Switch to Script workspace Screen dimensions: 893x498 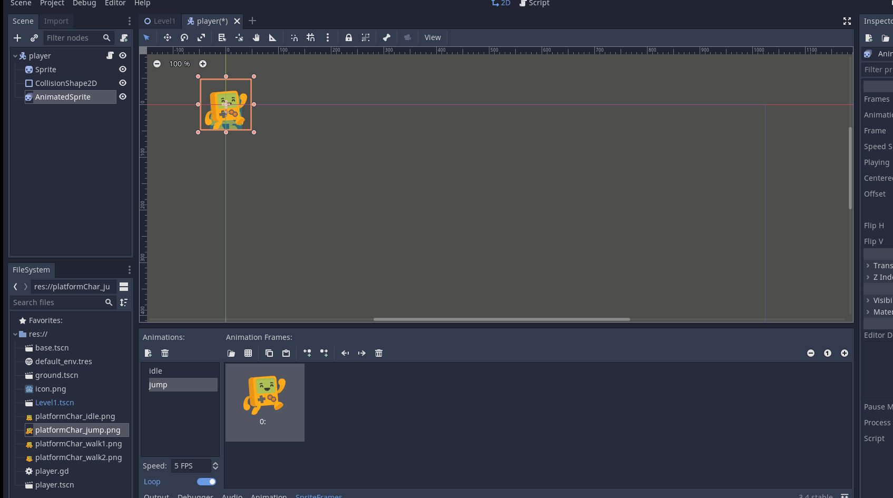(534, 3)
